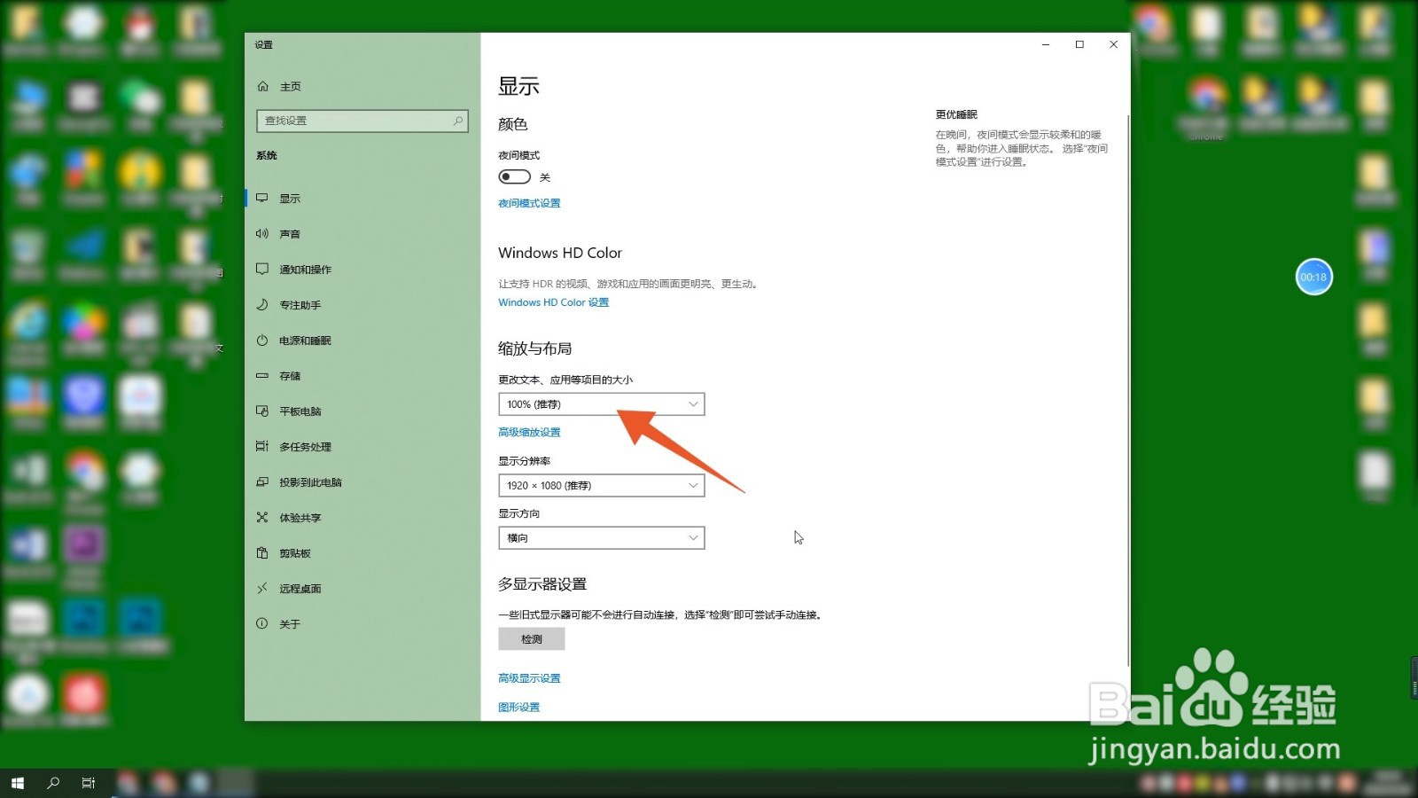Select 远程桌面 in the sidebar
Viewport: 1418px width, 798px height.
coord(362,589)
